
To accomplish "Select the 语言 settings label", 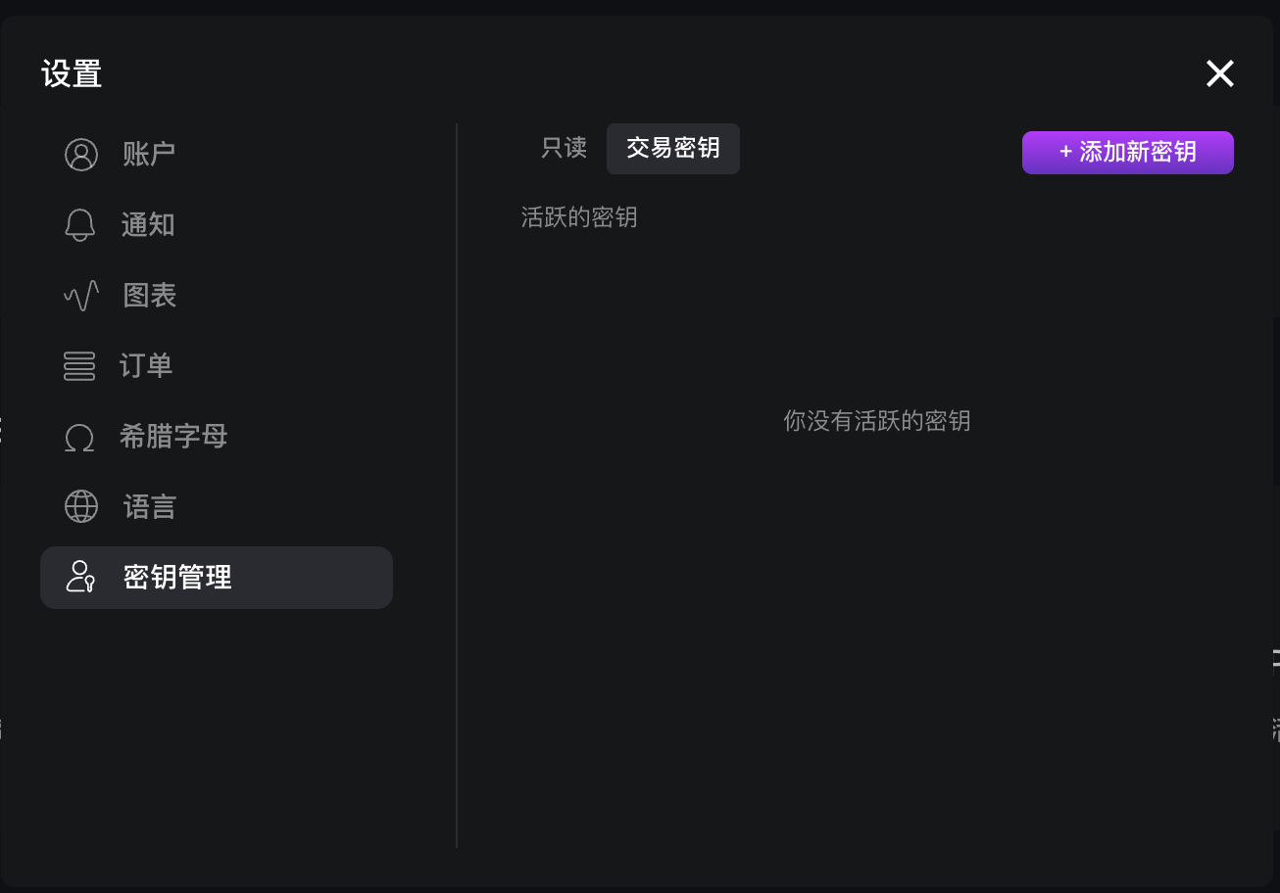I will coord(150,507).
